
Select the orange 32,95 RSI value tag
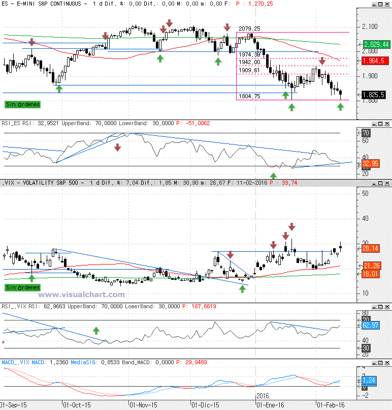point(370,164)
